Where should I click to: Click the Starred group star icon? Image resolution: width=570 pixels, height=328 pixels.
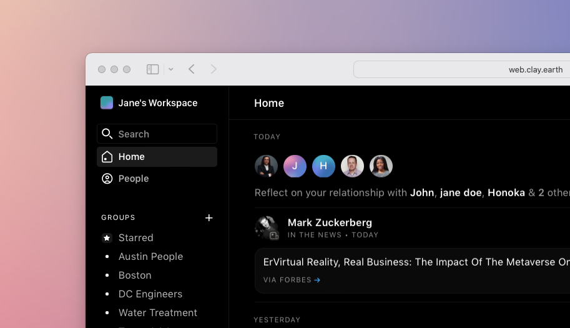(107, 238)
